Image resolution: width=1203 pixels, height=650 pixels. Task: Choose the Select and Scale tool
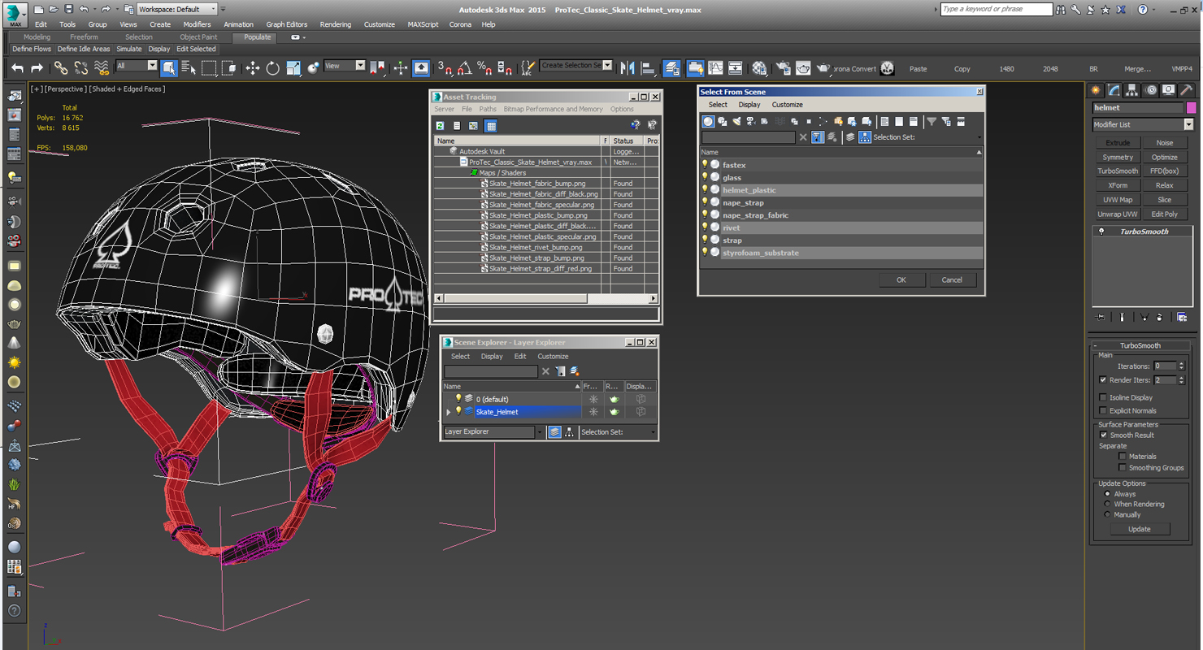pos(293,68)
